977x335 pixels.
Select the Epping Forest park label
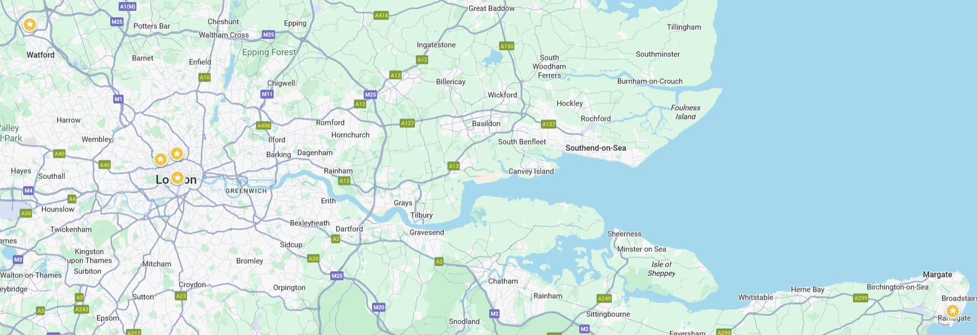[269, 52]
